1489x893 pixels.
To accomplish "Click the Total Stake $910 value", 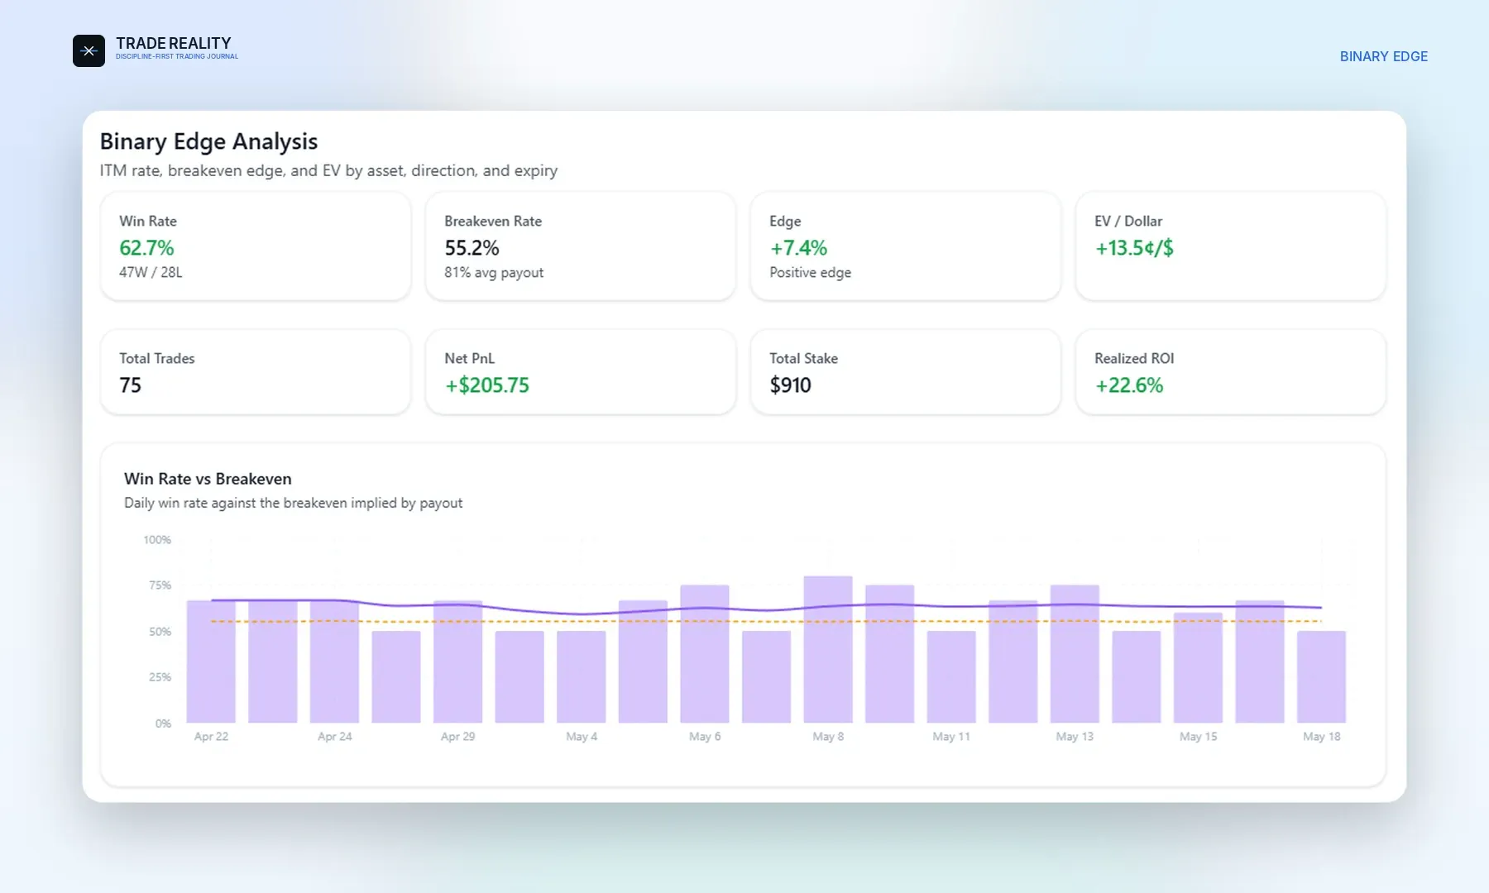I will 790,385.
